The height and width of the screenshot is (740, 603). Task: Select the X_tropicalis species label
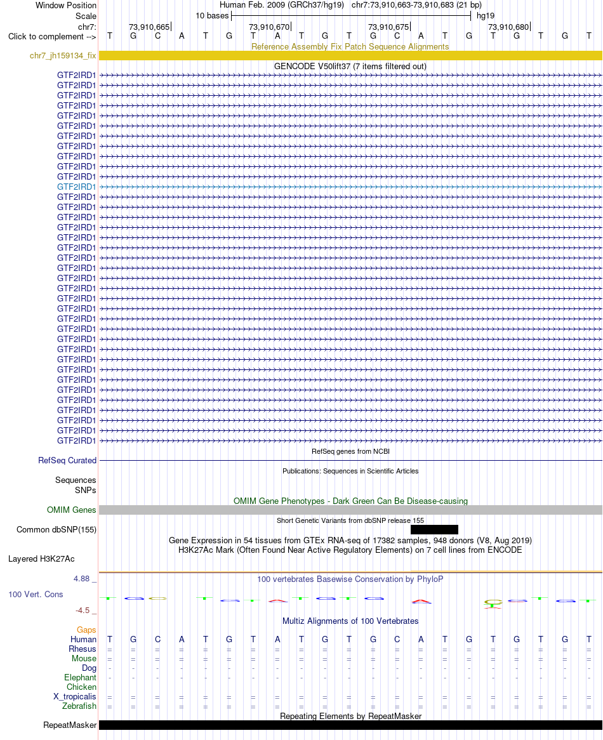[x=74, y=697]
